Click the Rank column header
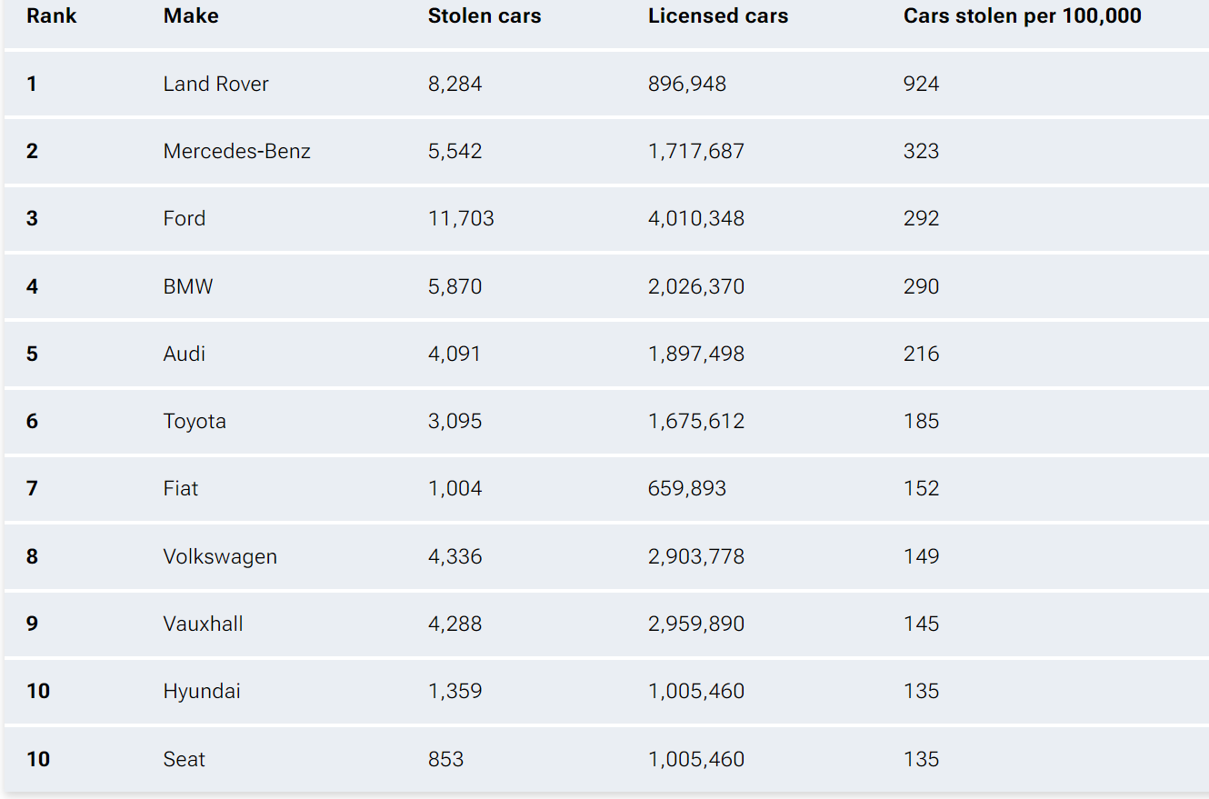The width and height of the screenshot is (1209, 799). coord(52,16)
